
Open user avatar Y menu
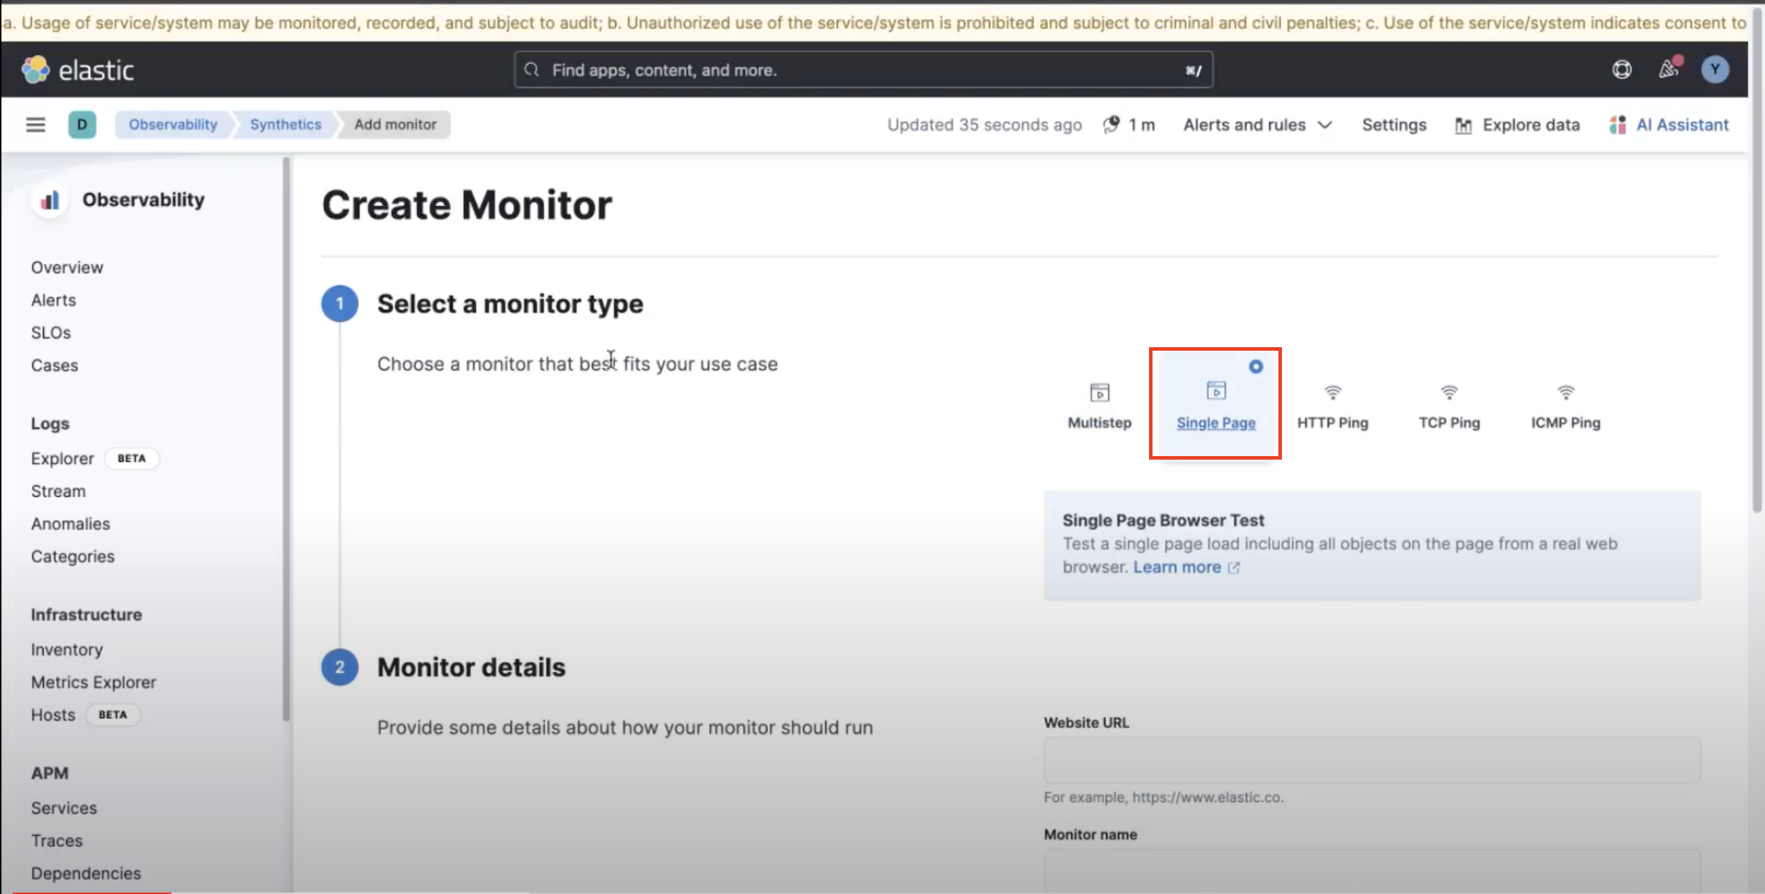[1714, 70]
